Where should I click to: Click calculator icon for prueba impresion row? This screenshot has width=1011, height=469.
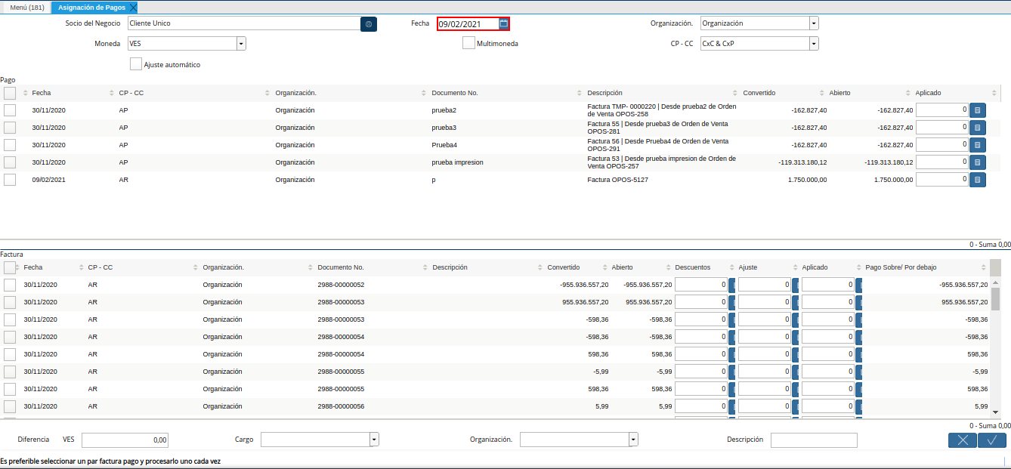(x=977, y=162)
